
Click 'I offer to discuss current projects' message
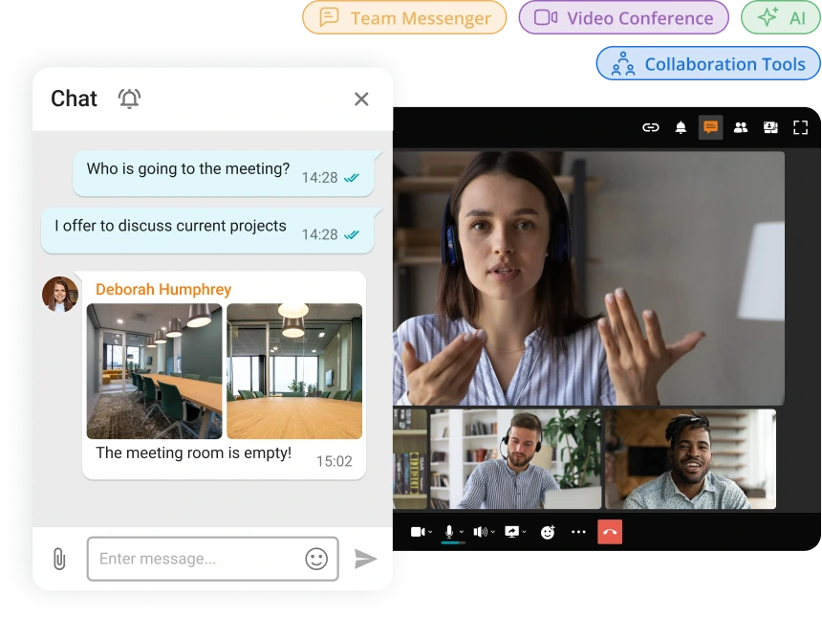(207, 230)
